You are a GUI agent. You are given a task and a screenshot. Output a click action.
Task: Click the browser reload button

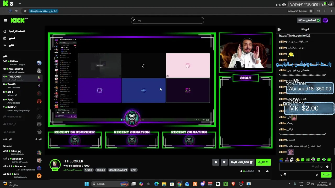[x=319, y=11]
